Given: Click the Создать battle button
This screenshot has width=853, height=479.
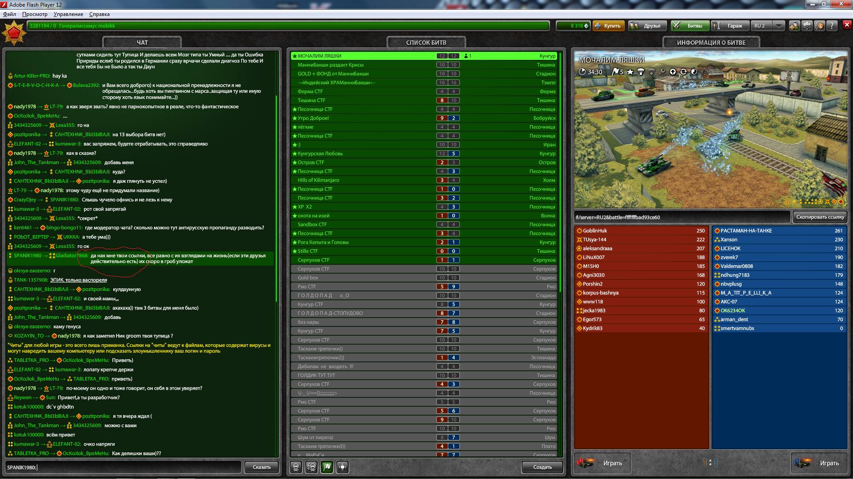Looking at the screenshot, I should pyautogui.click(x=542, y=467).
